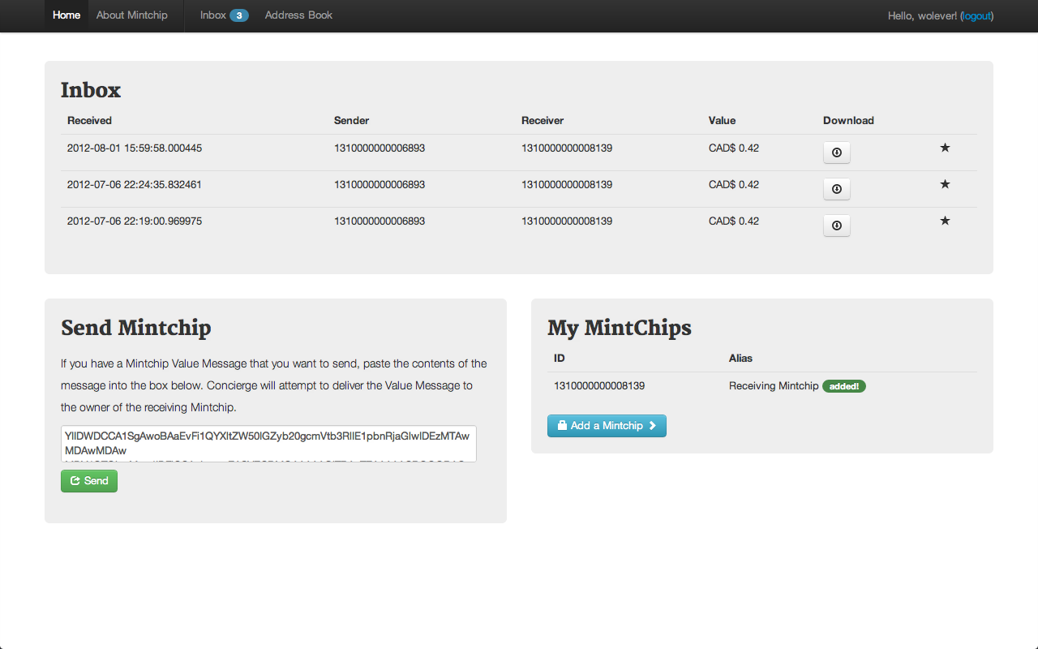Click sender ID in the 2012-08-01 row

[380, 148]
